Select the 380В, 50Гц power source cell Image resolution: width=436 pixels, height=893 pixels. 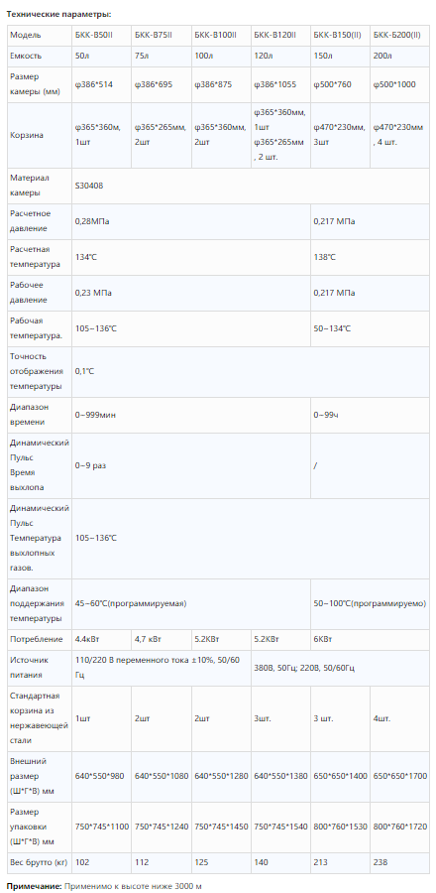click(x=340, y=668)
